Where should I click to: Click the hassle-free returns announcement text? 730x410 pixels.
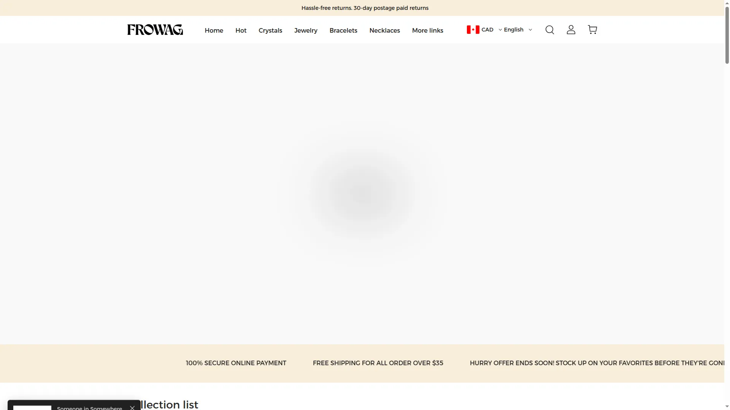(x=365, y=8)
